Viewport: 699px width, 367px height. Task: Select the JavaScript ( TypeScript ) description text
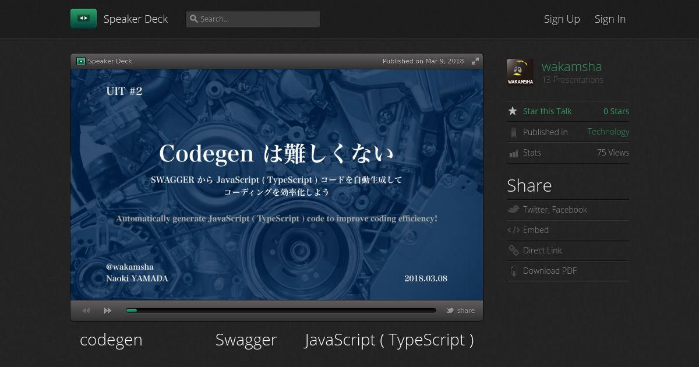pos(389,340)
